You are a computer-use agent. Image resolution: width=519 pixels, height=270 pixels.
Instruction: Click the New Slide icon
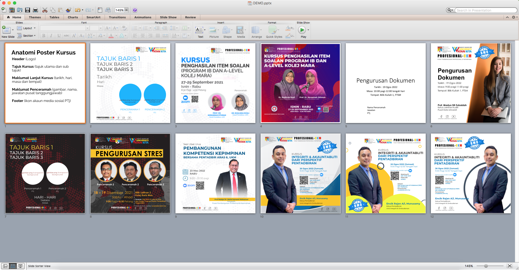[x=6, y=30]
